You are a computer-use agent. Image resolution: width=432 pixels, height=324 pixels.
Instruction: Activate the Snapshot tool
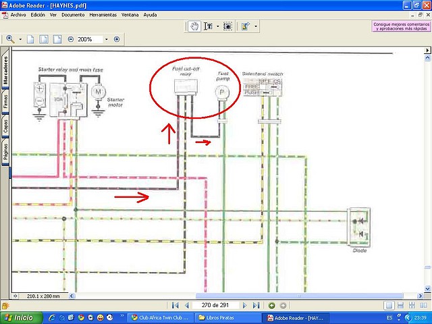[227, 26]
